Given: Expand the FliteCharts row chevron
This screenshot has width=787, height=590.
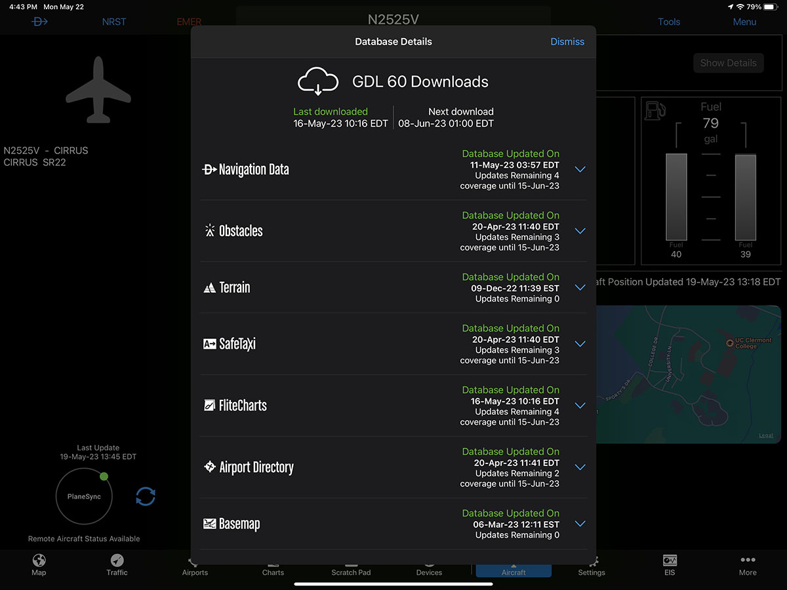Looking at the screenshot, I should [580, 405].
